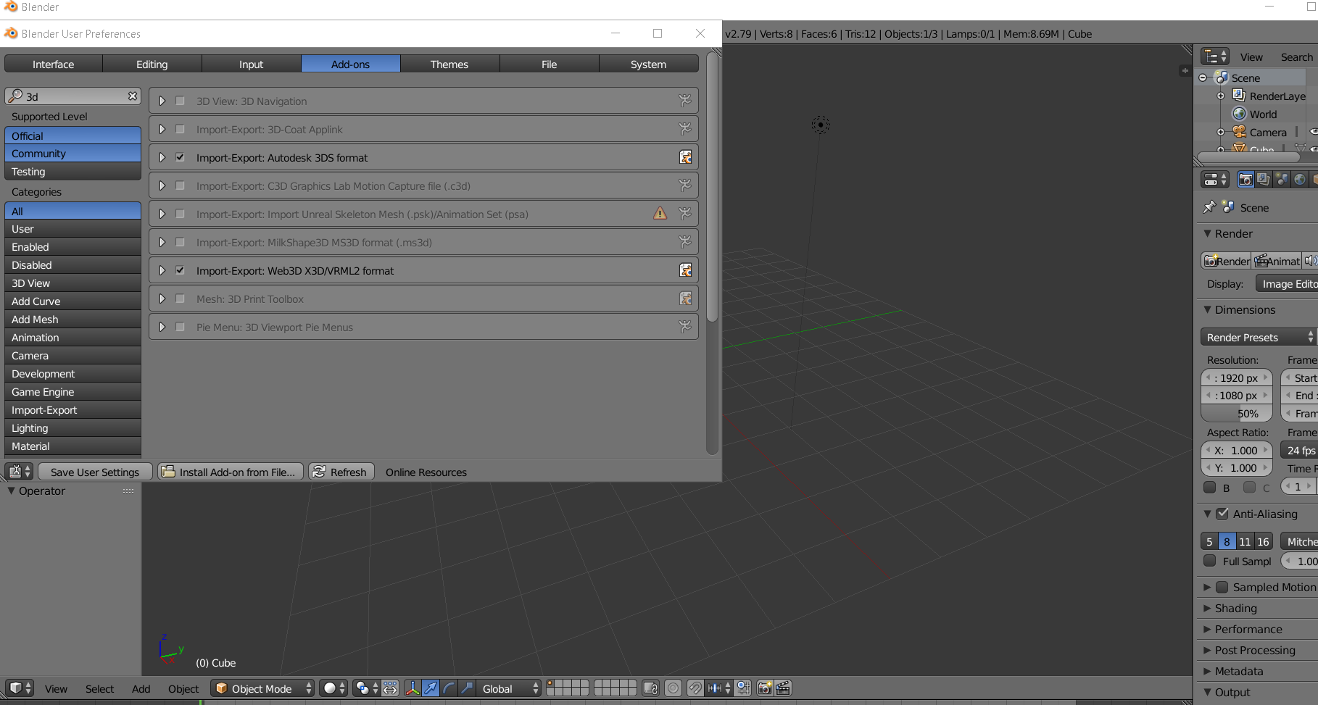Disable the Web3D X3D/VRML2 format add-on
This screenshot has height=705, width=1318.
coord(180,270)
